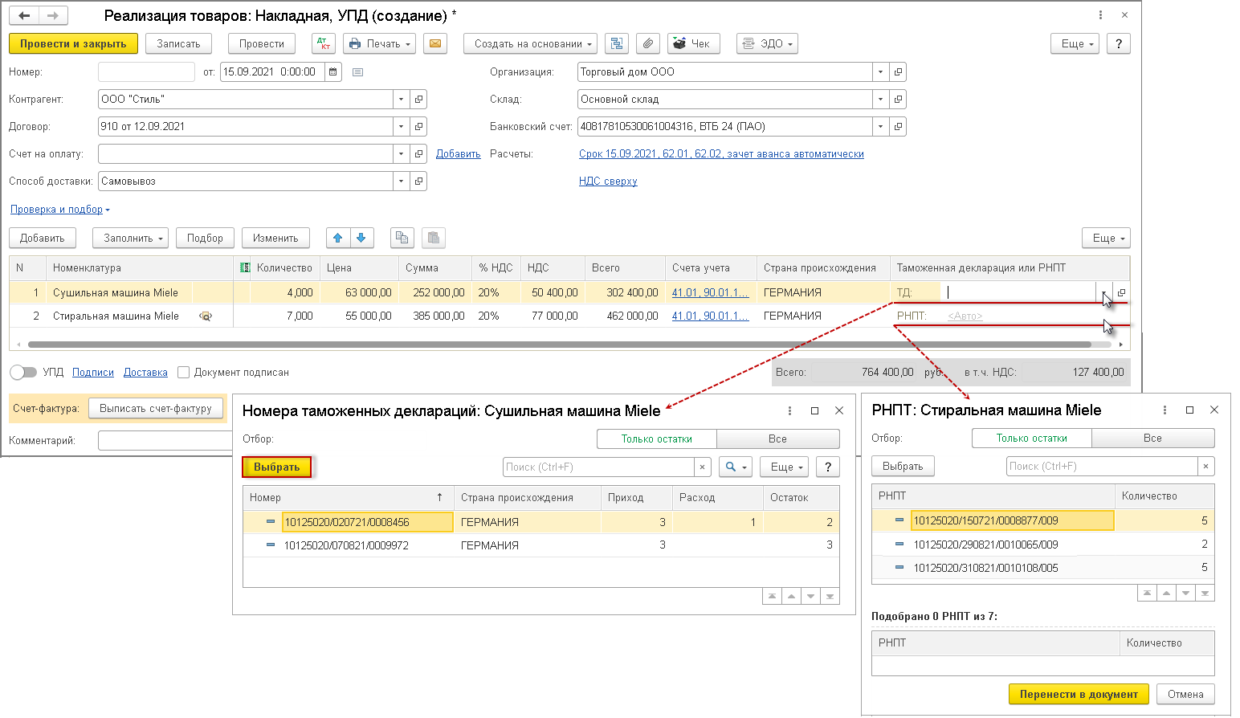Open the Склад record icon
Screen dimensions: 1240x718
pyautogui.click(x=898, y=99)
